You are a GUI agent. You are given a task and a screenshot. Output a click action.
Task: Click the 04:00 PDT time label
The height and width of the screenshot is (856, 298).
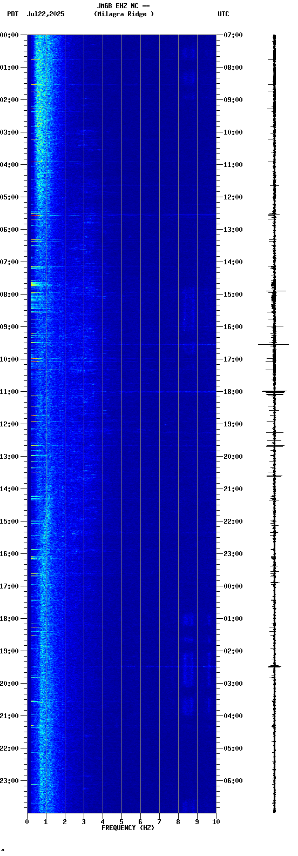(x=9, y=165)
